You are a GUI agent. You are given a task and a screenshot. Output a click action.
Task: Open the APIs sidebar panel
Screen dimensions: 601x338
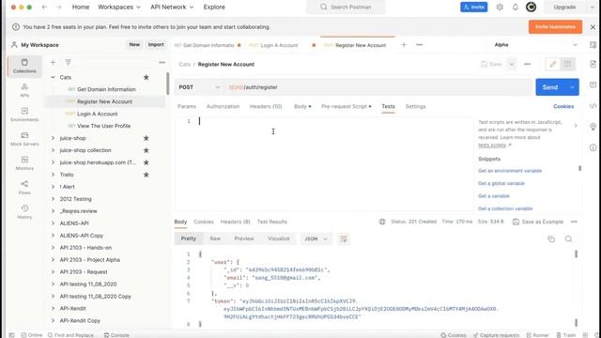24,90
